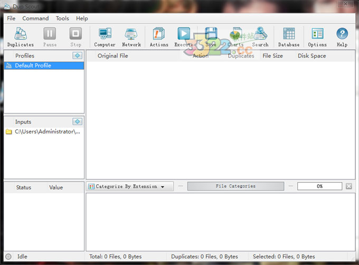The width and height of the screenshot is (359, 265).
Task: Open the Command menu
Action: pyautogui.click(x=35, y=18)
